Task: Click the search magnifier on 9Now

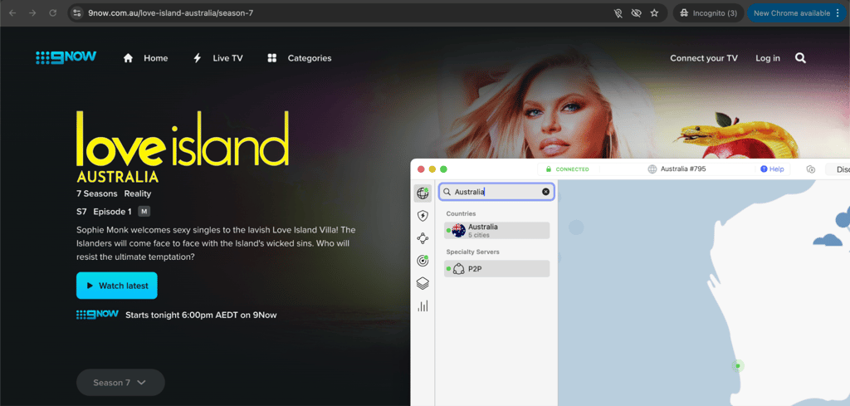Action: 800,58
